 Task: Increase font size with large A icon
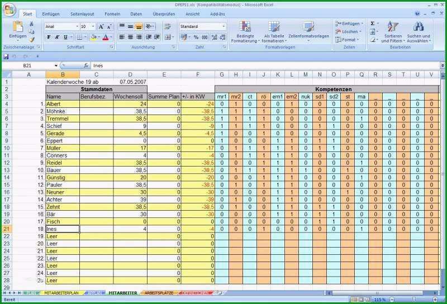[101, 27]
